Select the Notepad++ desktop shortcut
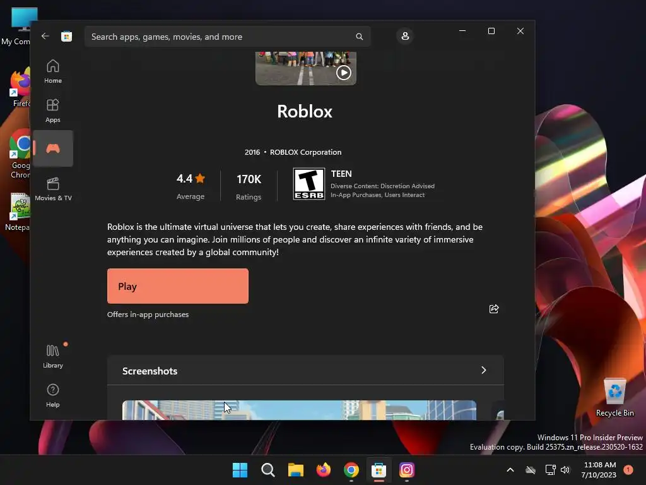 click(17, 212)
